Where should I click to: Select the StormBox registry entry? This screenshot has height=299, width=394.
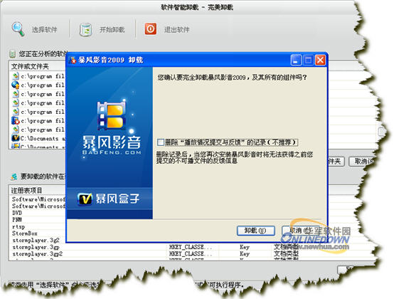[25, 234]
